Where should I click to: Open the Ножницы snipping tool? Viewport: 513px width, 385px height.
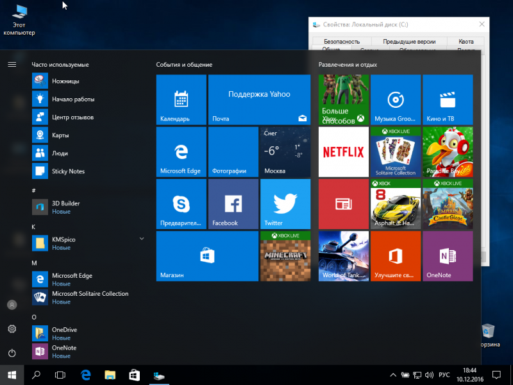tap(88, 81)
